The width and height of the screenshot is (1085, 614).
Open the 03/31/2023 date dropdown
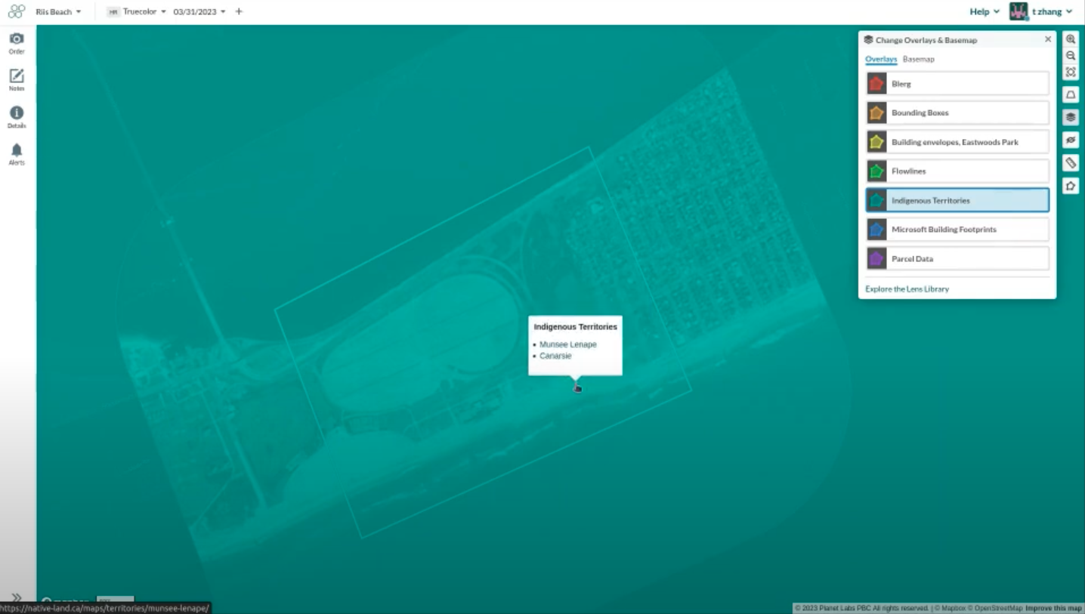[x=199, y=11]
